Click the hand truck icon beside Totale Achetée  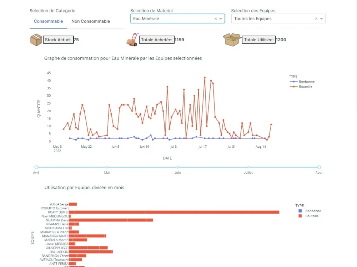point(131,40)
